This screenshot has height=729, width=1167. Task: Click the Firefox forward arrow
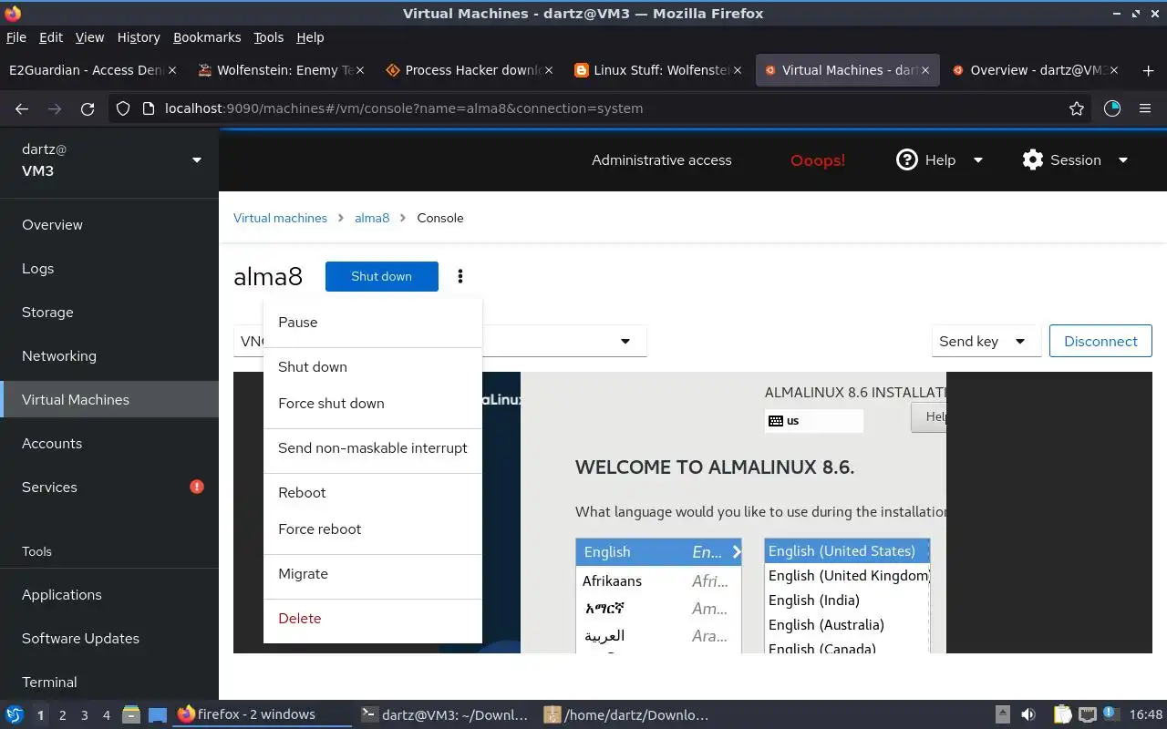[55, 108]
